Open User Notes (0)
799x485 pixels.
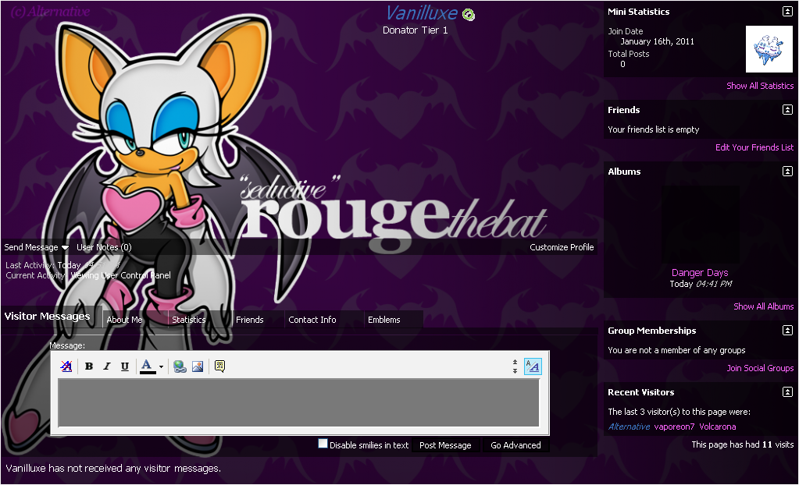click(104, 247)
